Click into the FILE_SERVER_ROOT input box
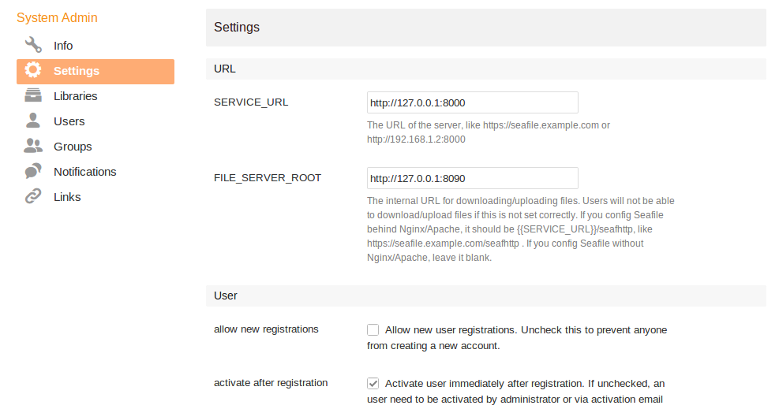This screenshot has width=779, height=409. pos(472,178)
